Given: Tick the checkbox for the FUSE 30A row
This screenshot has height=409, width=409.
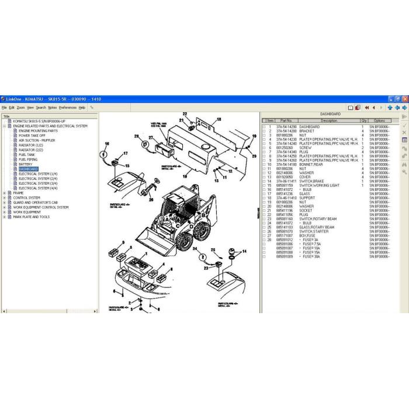Looking at the screenshot, I should [x=264, y=257].
